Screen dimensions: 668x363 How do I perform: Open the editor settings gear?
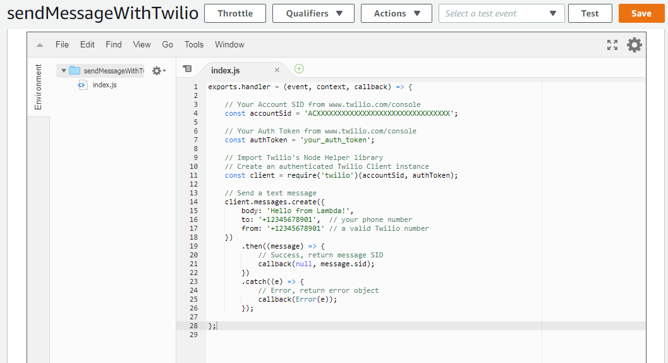[x=634, y=45]
